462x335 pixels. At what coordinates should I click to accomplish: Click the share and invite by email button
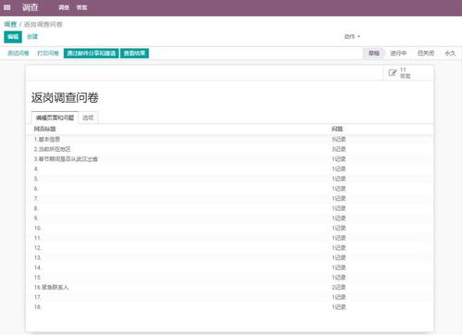click(x=91, y=54)
